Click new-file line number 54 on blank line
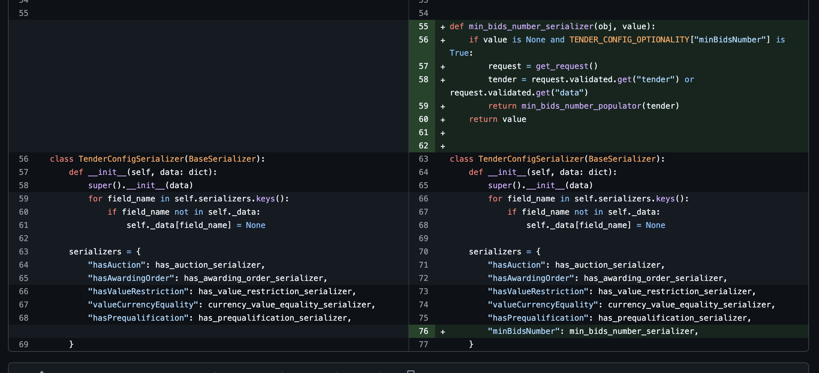 click(423, 13)
